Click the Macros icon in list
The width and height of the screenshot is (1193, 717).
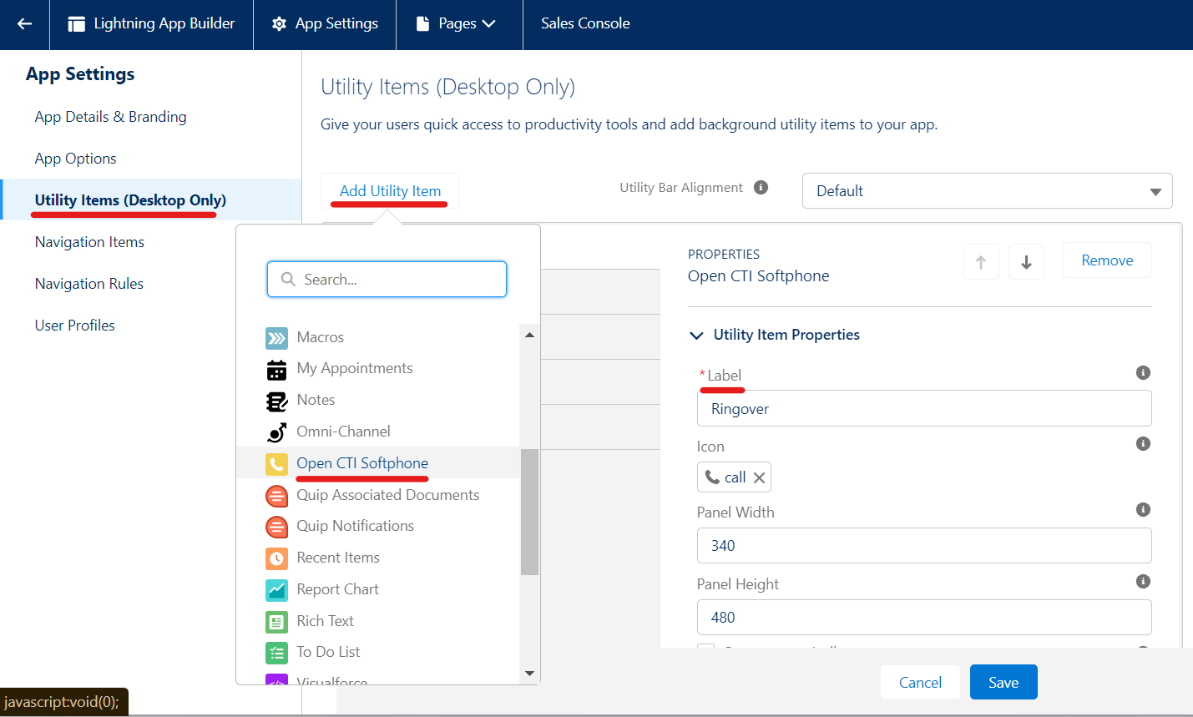point(276,337)
